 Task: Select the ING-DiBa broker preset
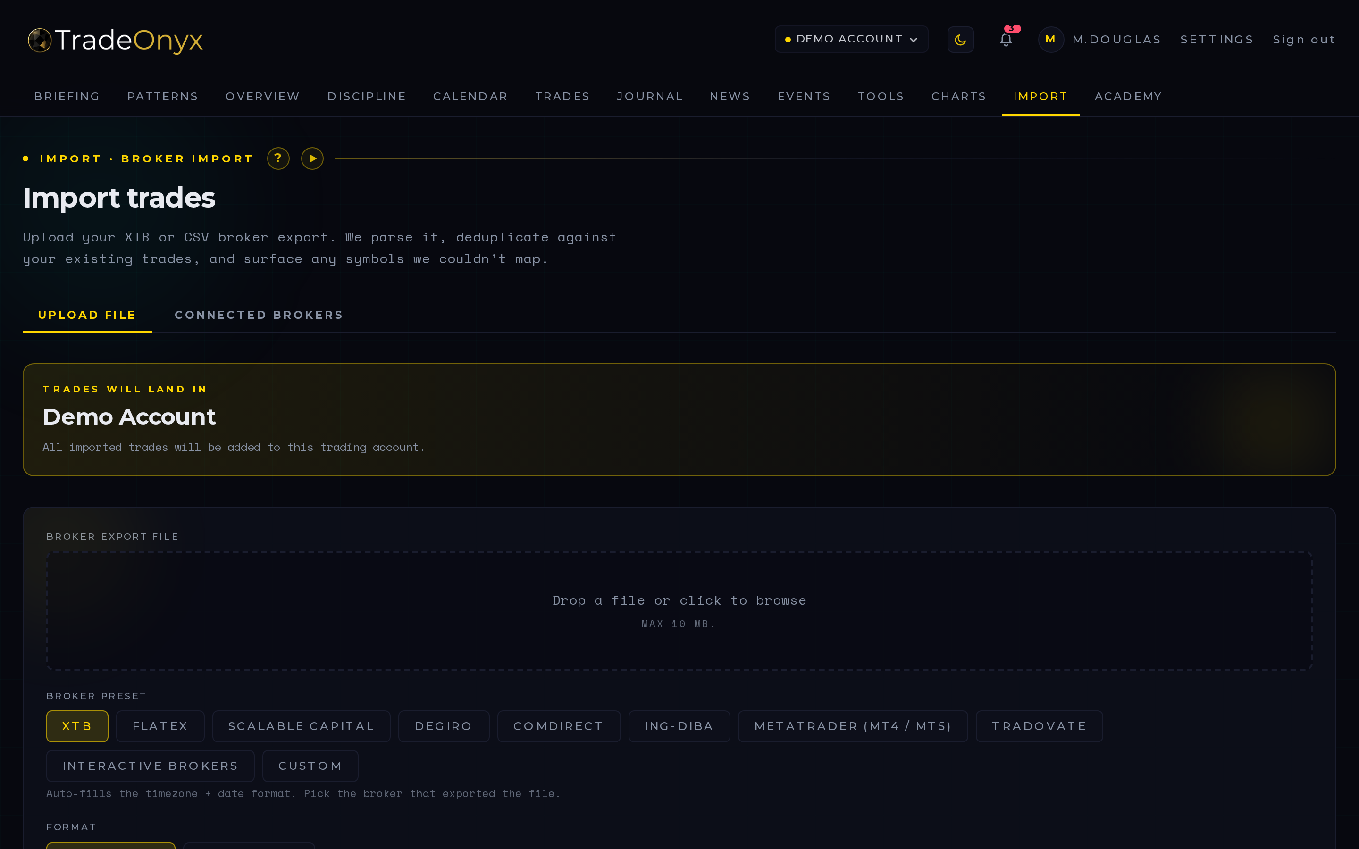click(679, 726)
